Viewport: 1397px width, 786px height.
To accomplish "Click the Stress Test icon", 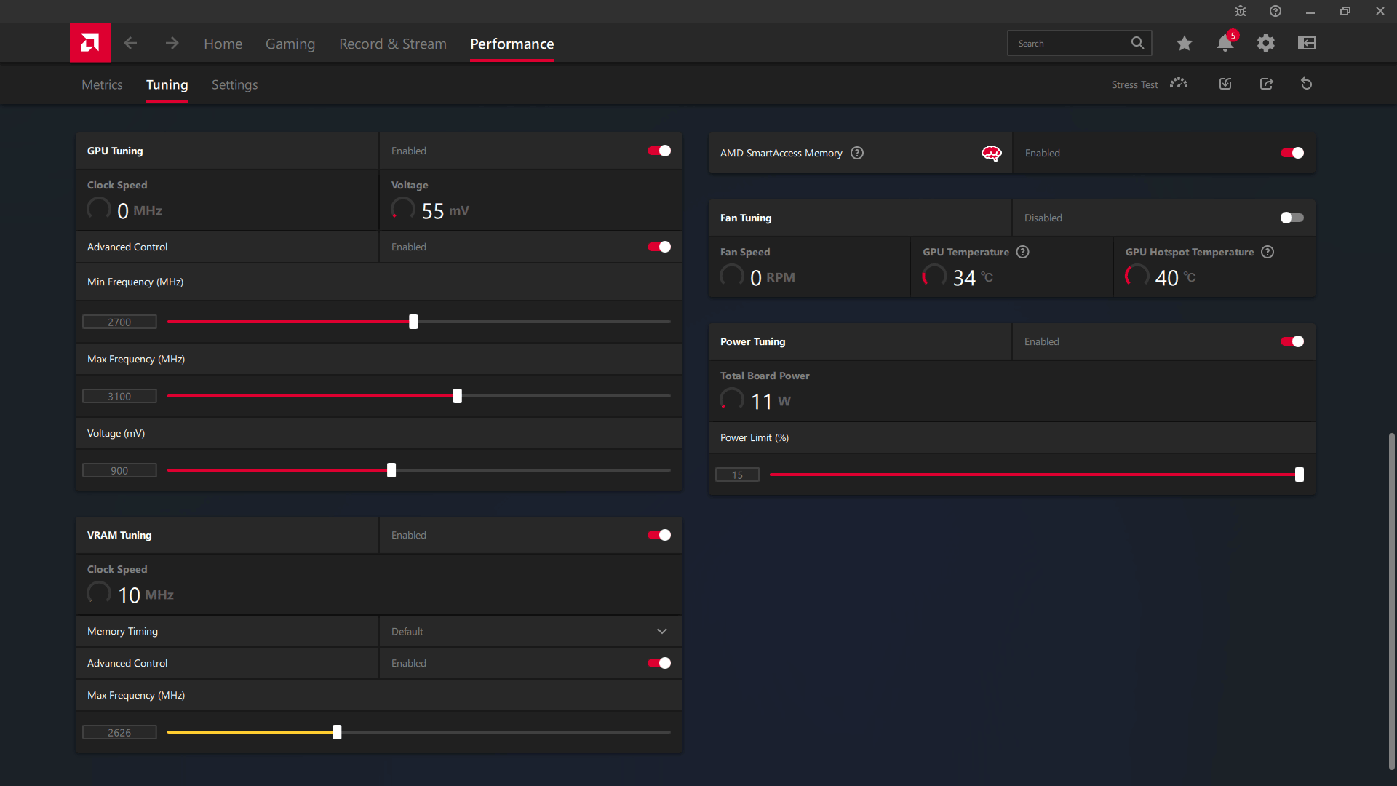I will 1178,84.
